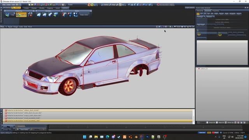Open the viewport Color menu

21,27
